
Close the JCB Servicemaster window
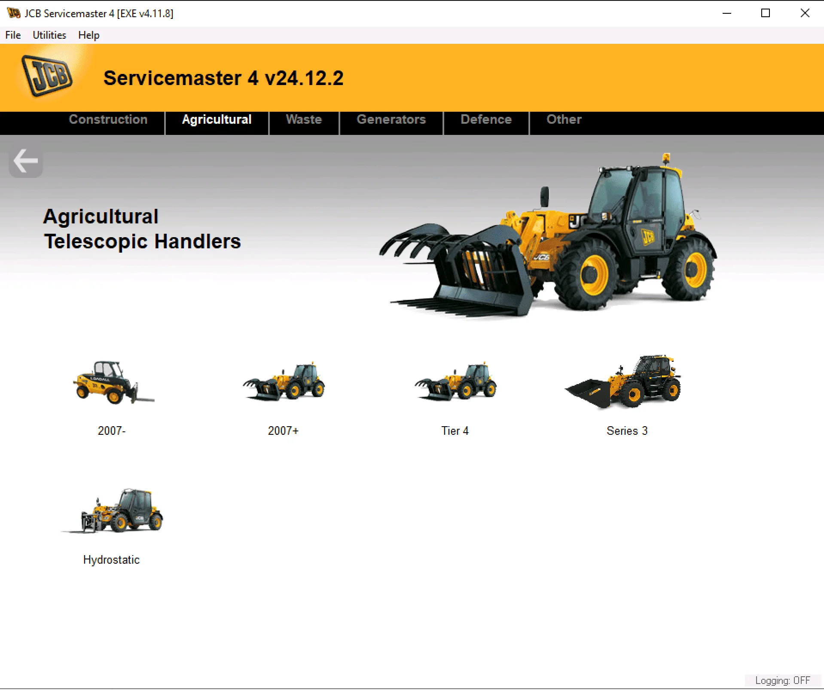click(805, 13)
